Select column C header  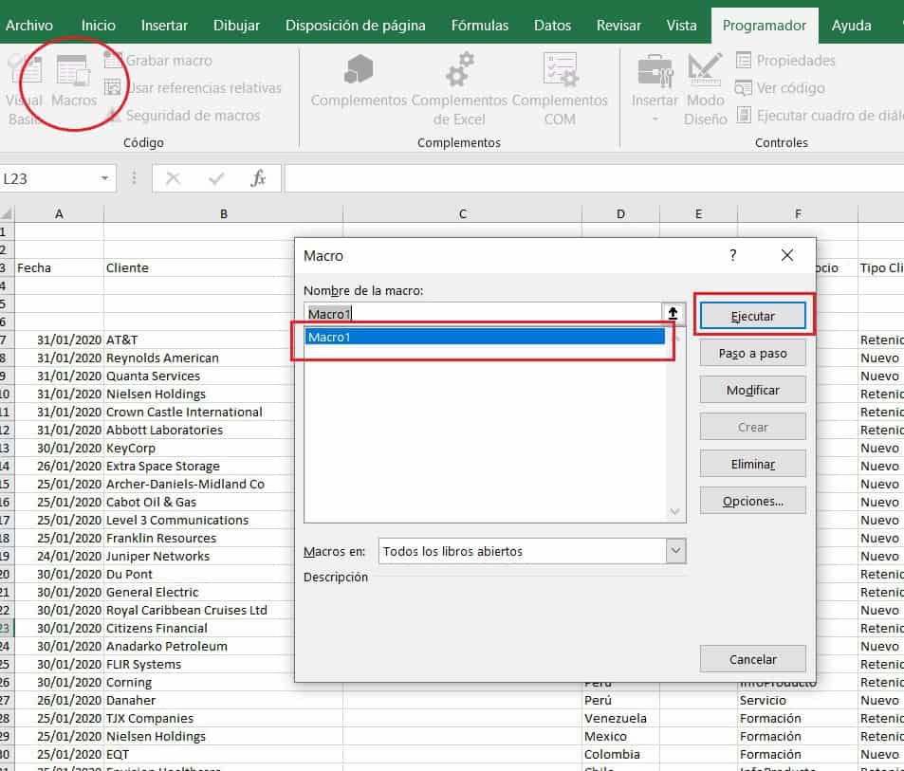(x=462, y=214)
